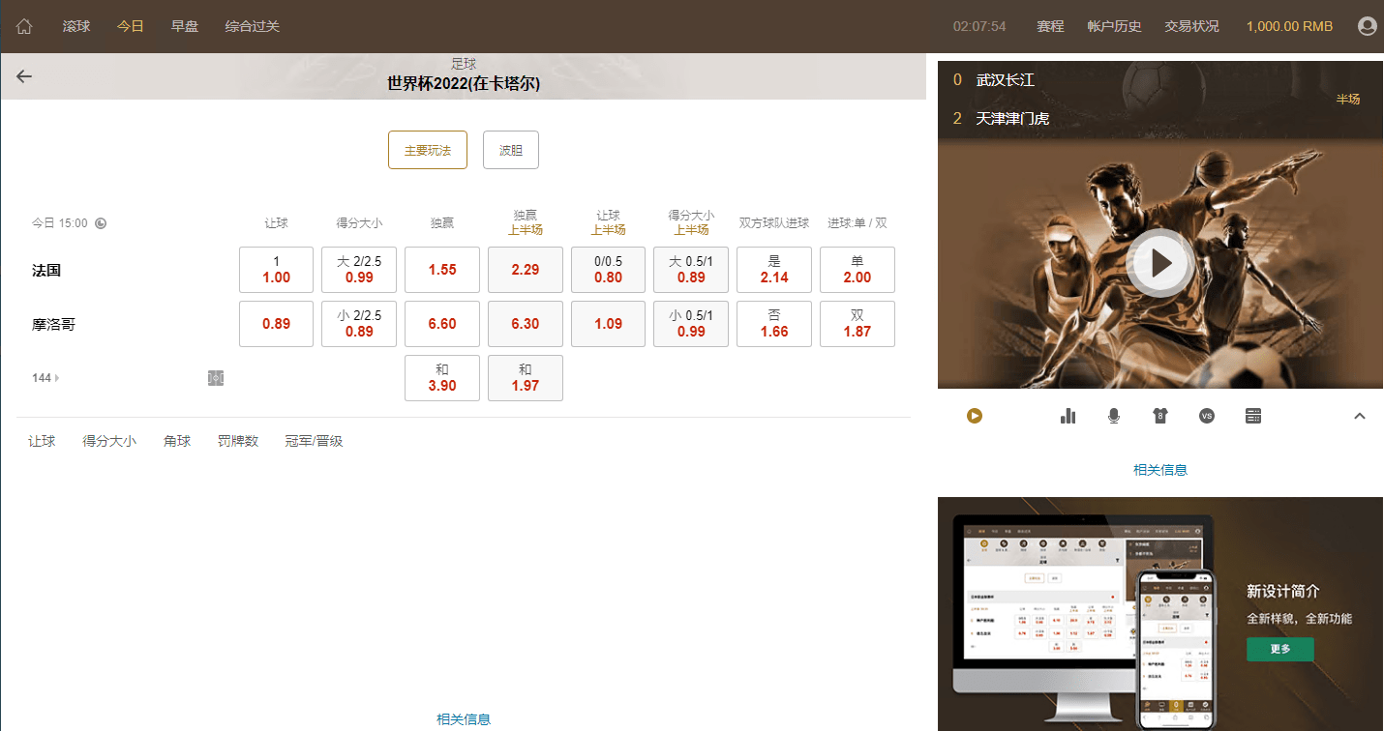Open the VS head-to-head icon
This screenshot has height=731, width=1384.
[x=1207, y=416]
